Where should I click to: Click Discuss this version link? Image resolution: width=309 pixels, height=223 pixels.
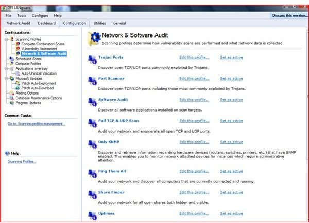(289, 15)
